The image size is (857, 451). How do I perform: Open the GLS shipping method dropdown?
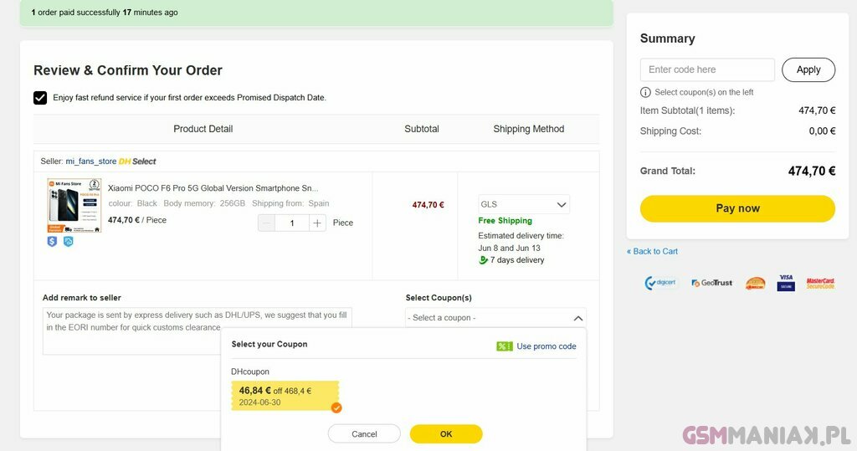coord(523,204)
